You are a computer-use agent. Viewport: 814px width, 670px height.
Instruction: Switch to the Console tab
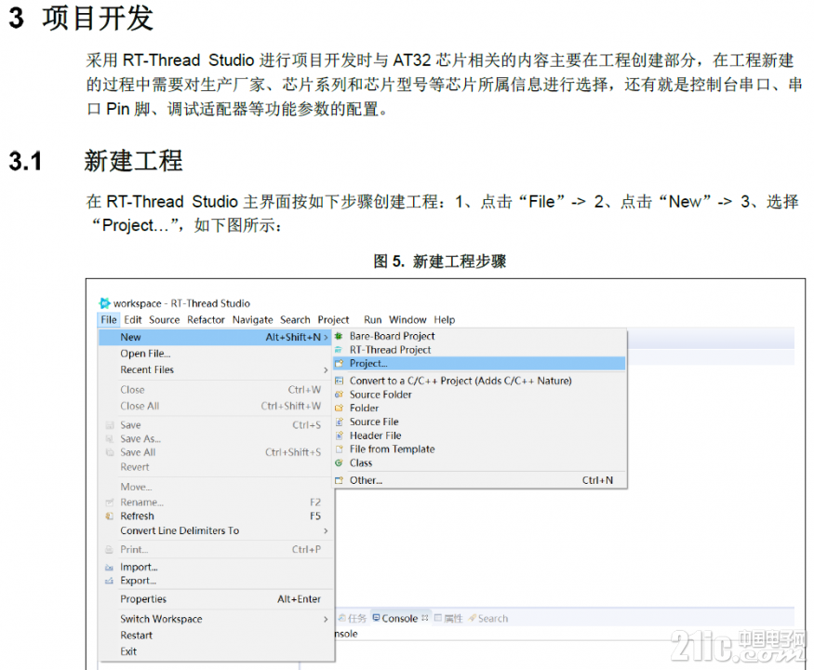pos(400,618)
